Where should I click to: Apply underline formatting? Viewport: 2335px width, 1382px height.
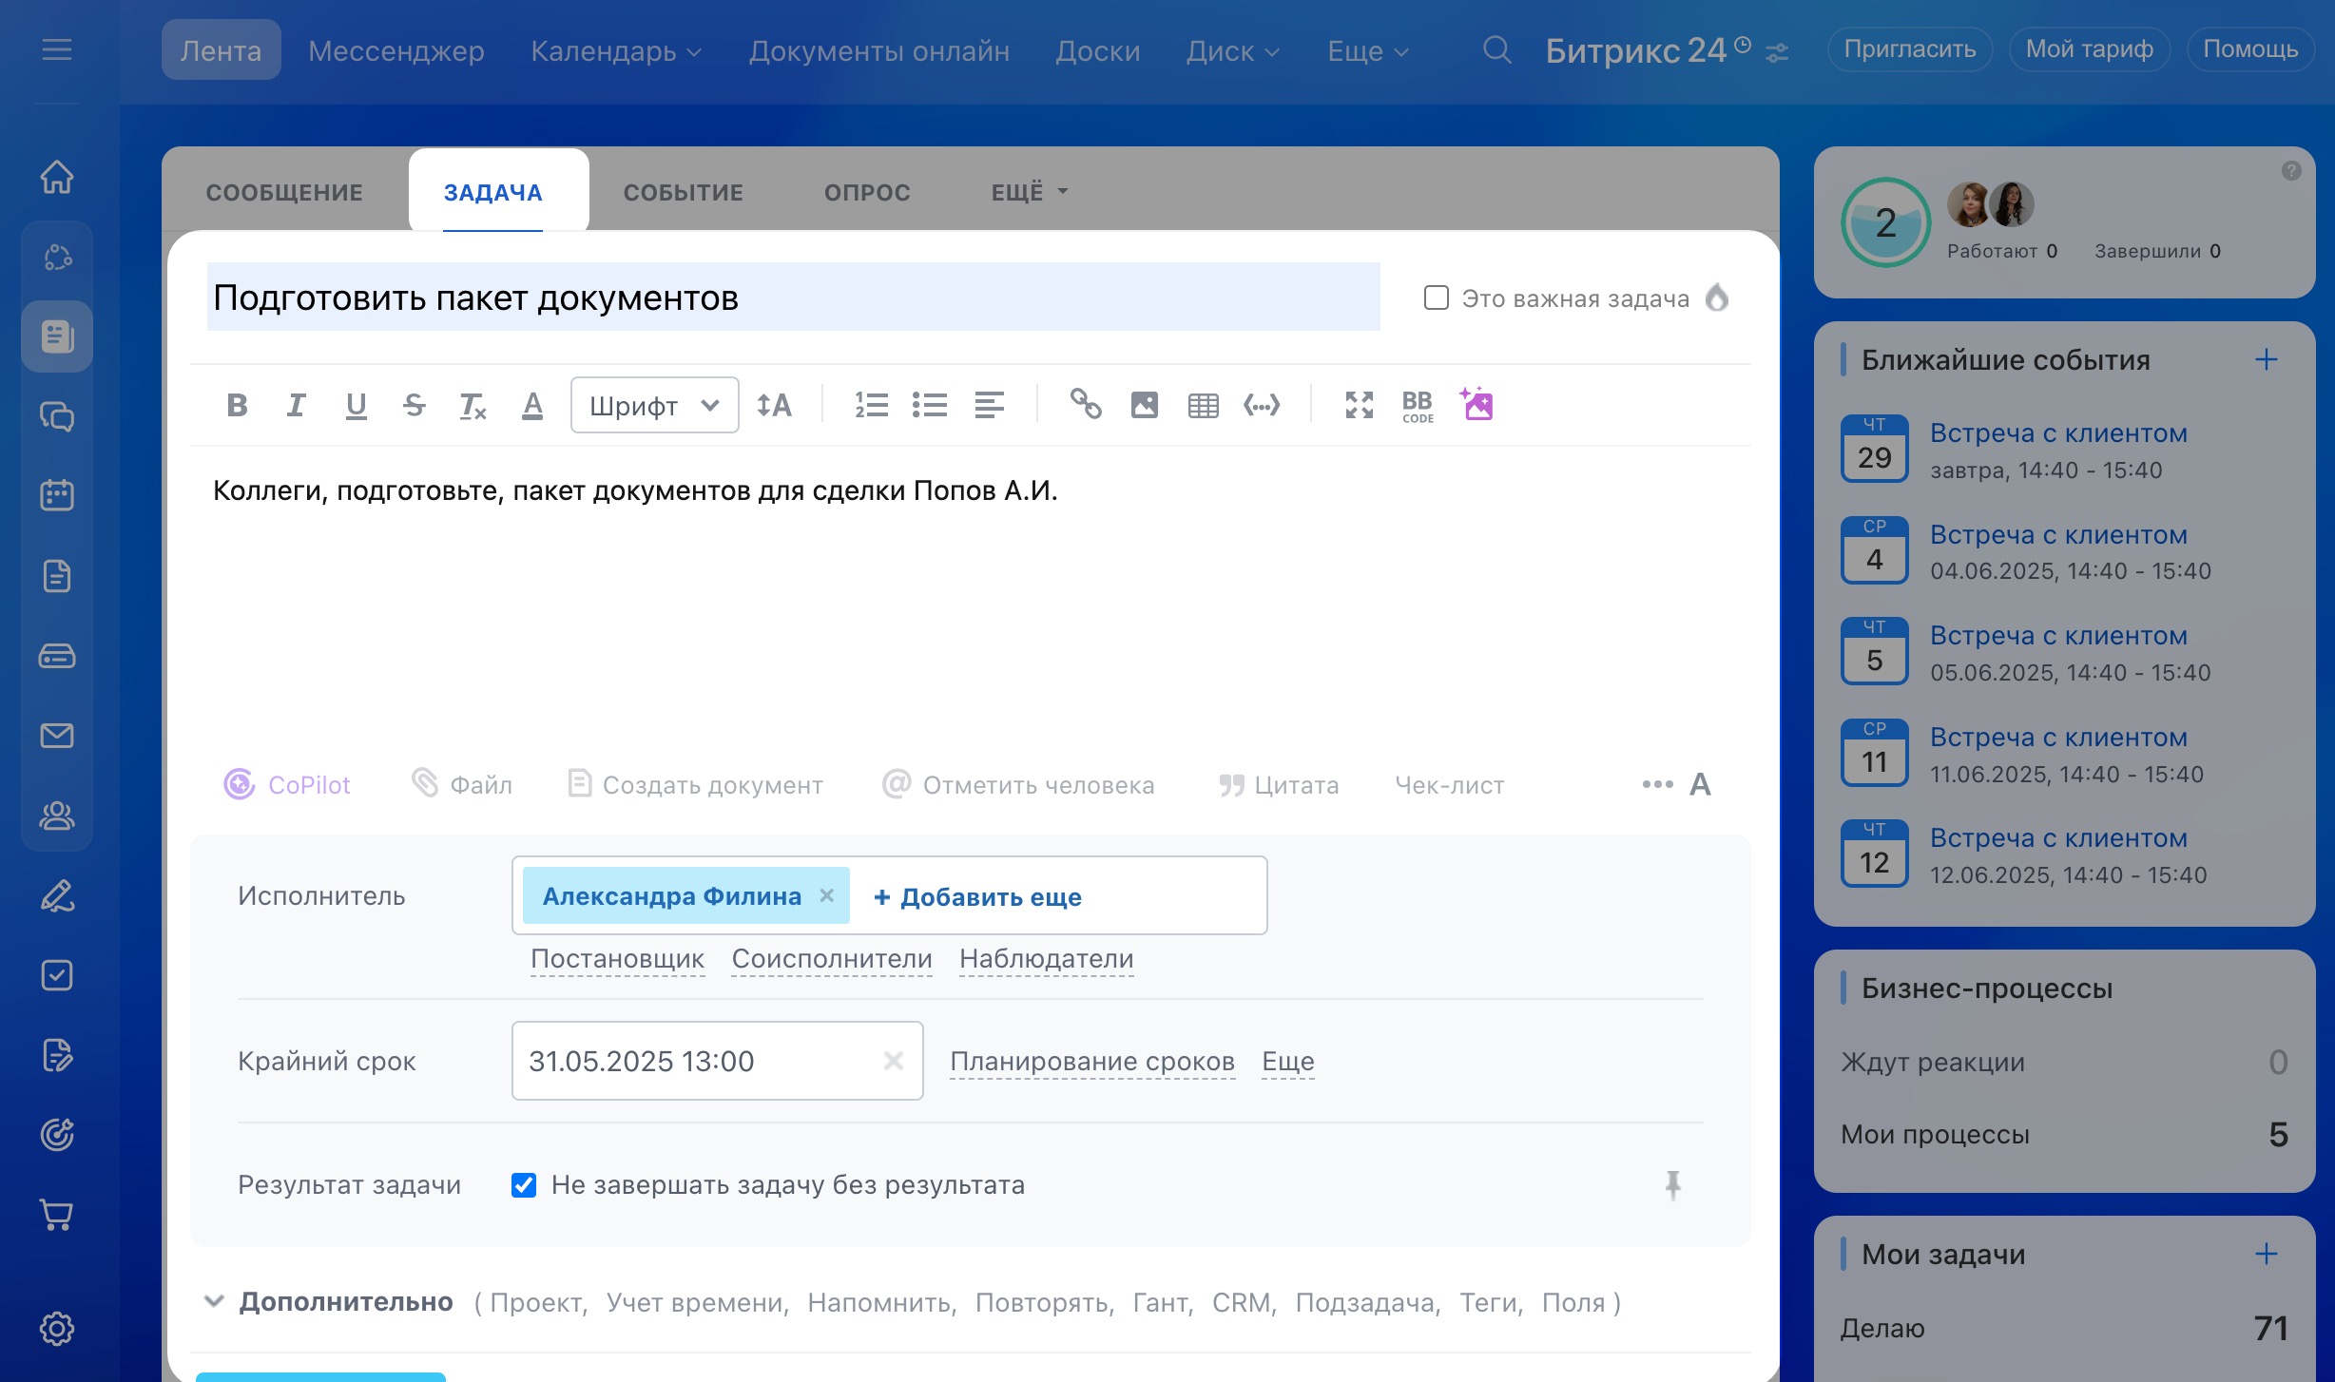(356, 405)
